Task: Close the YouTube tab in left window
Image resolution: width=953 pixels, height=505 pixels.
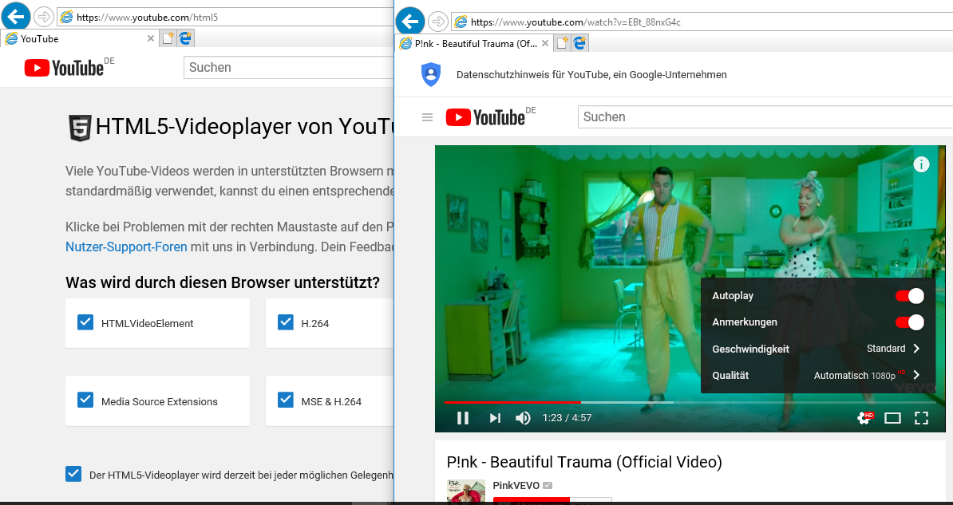Action: (x=151, y=38)
